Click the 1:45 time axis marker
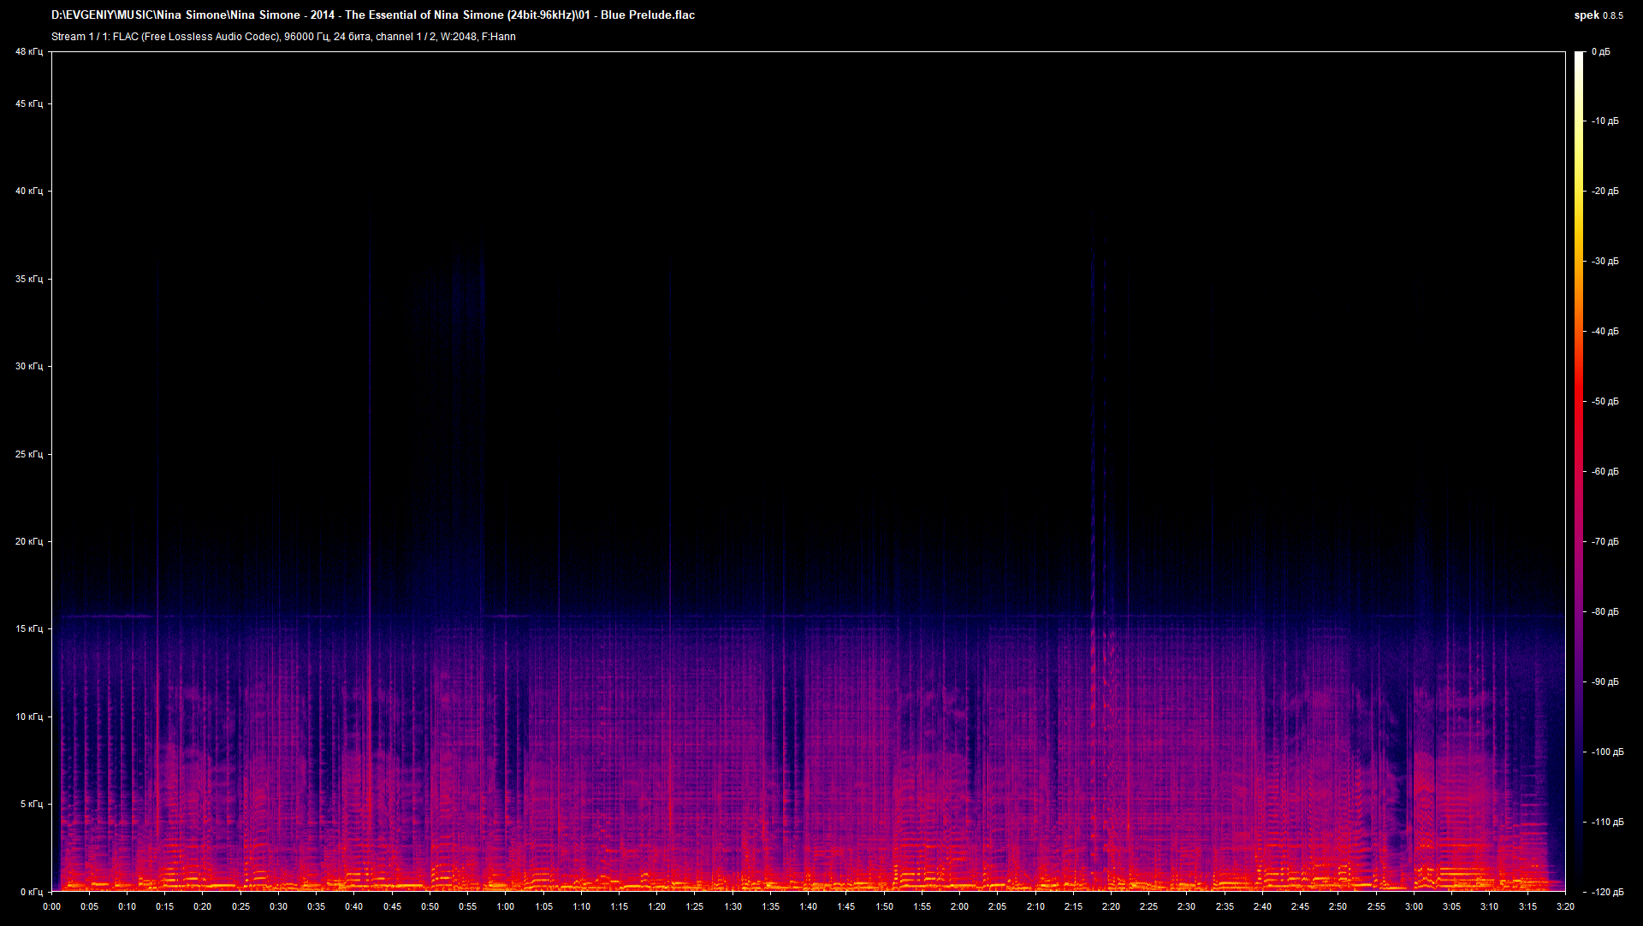The height and width of the screenshot is (926, 1643). [846, 907]
